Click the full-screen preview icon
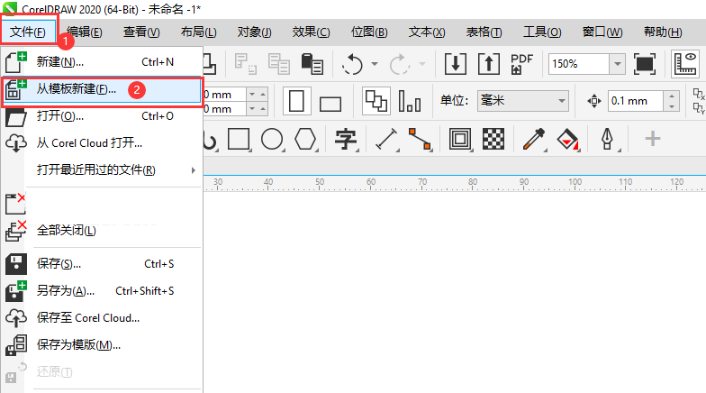 point(645,63)
